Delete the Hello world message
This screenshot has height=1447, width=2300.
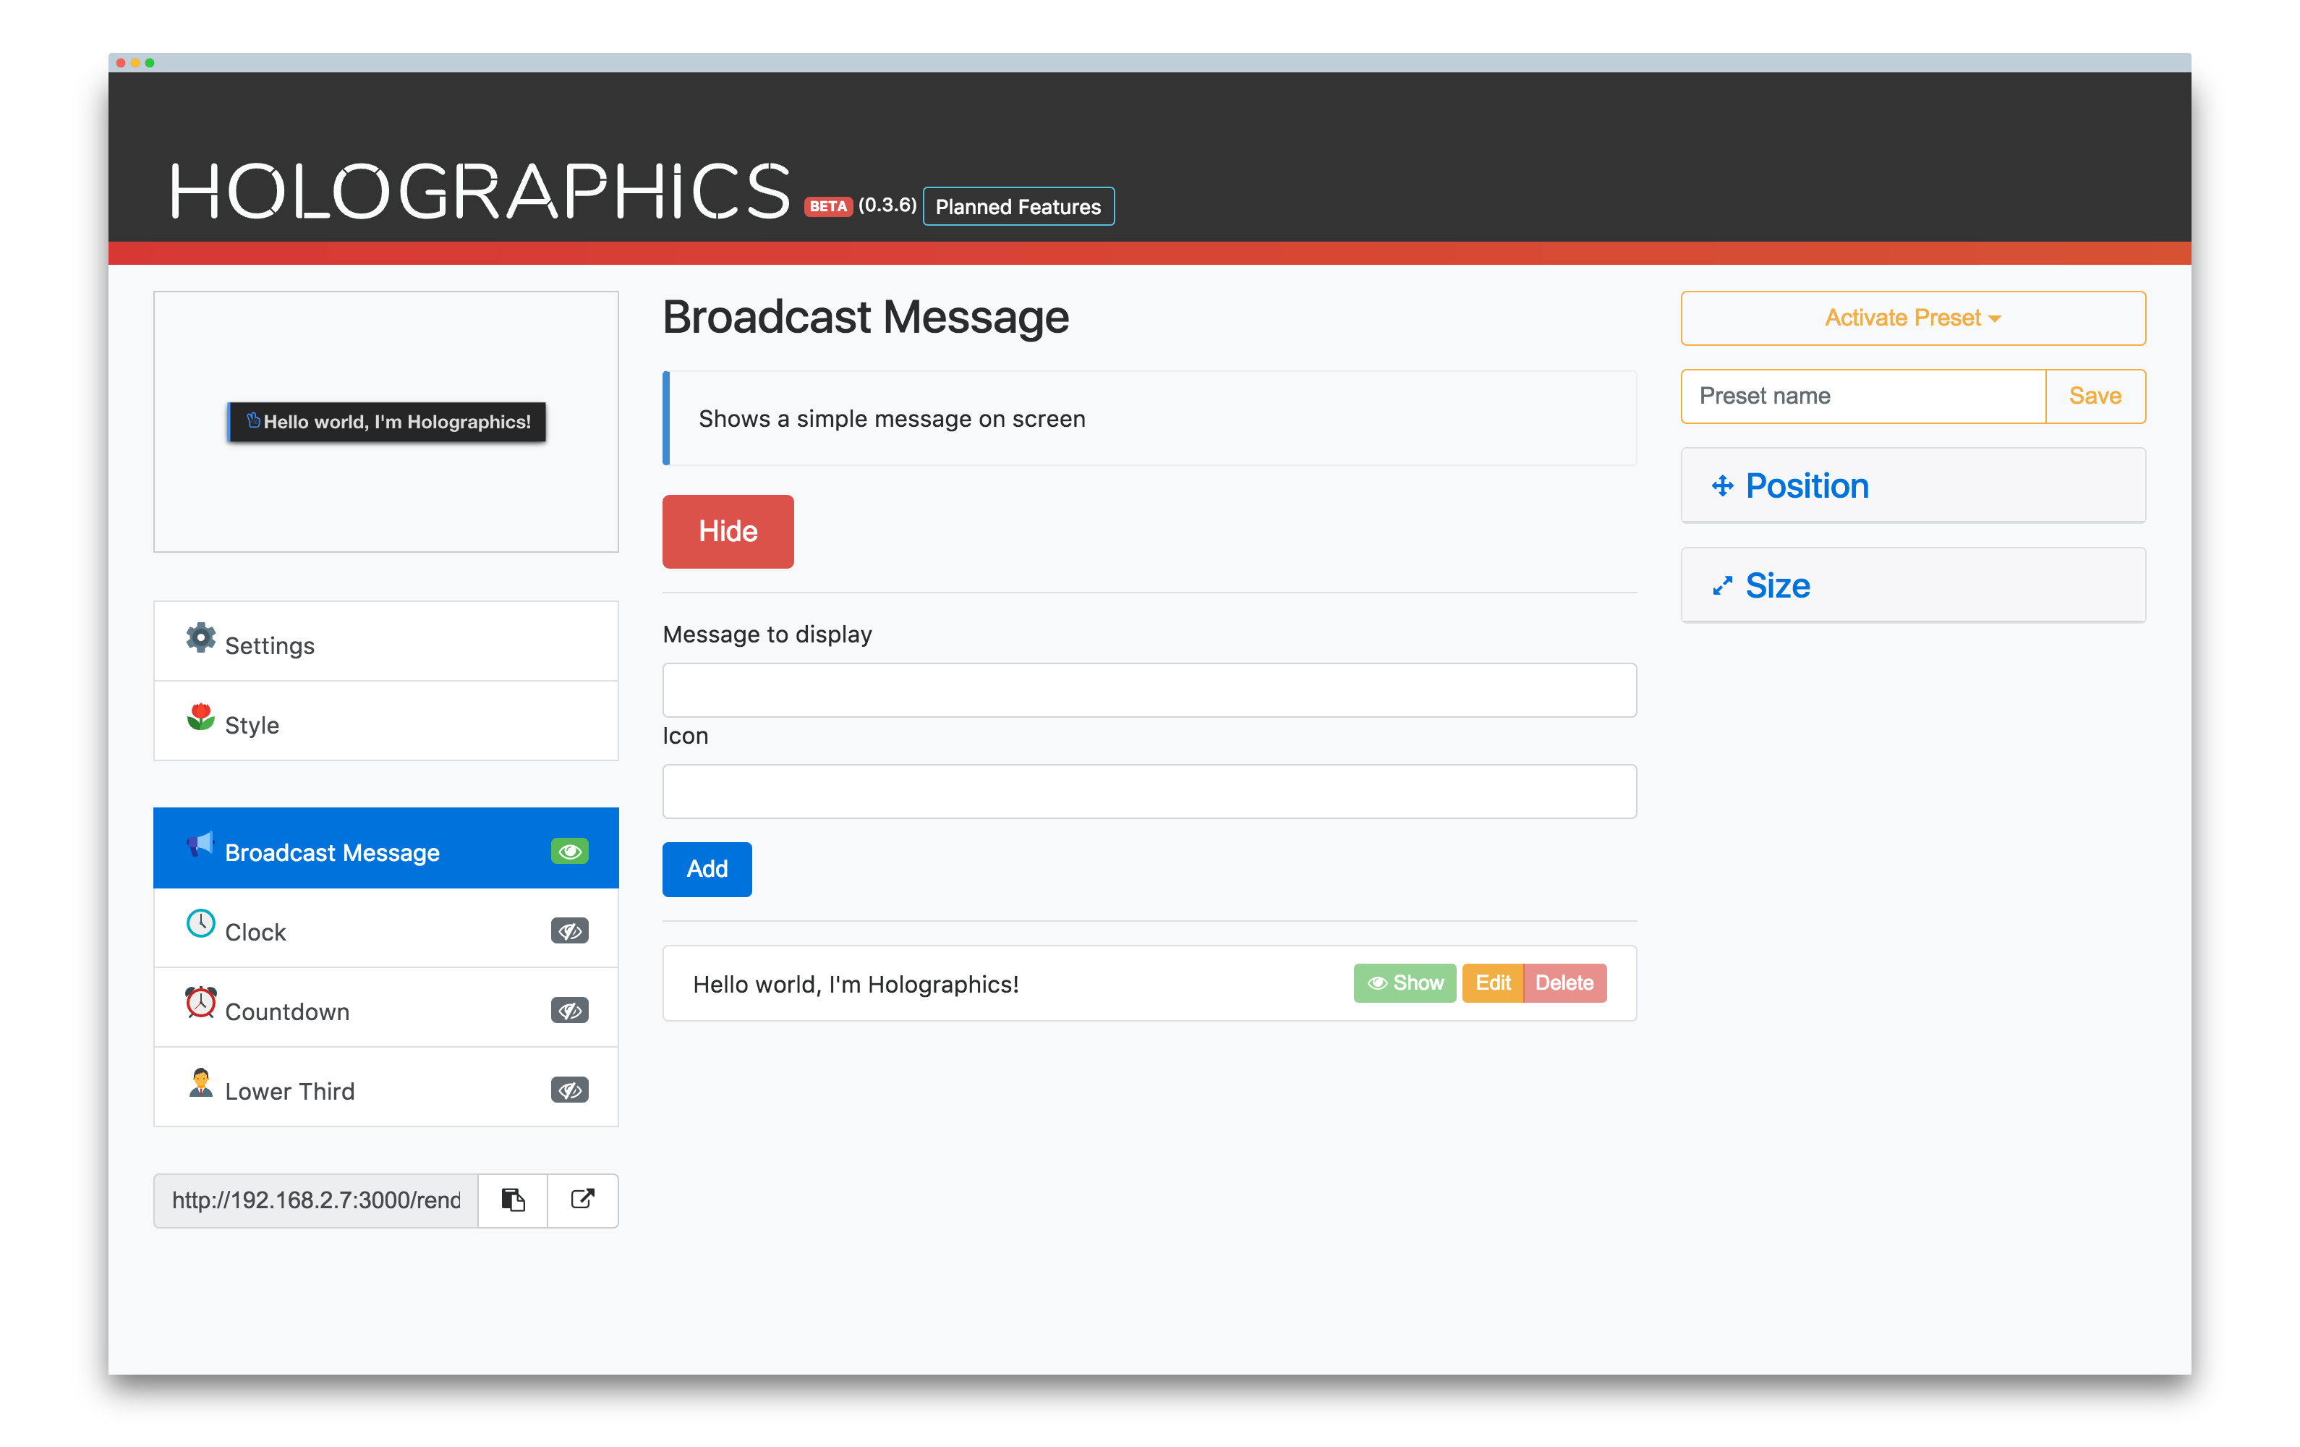pyautogui.click(x=1564, y=983)
